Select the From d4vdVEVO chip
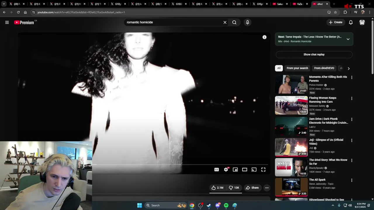This screenshot has width=374, height=210. pyautogui.click(x=324, y=68)
